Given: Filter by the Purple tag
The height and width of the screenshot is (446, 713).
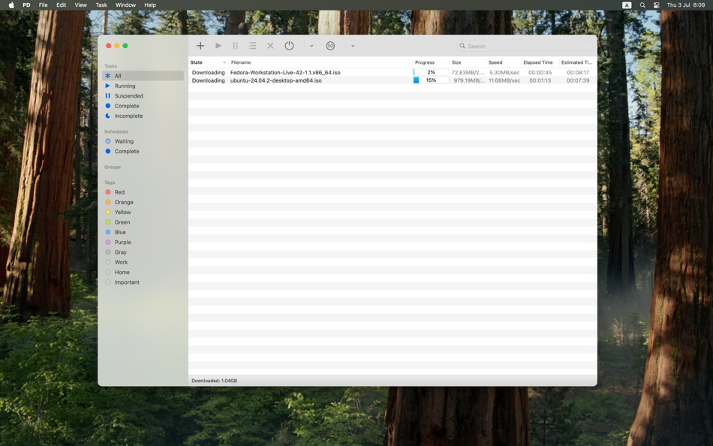Looking at the screenshot, I should (143, 242).
